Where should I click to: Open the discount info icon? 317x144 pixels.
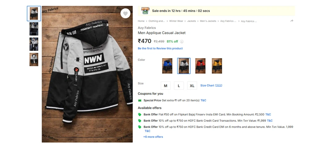click(182, 41)
